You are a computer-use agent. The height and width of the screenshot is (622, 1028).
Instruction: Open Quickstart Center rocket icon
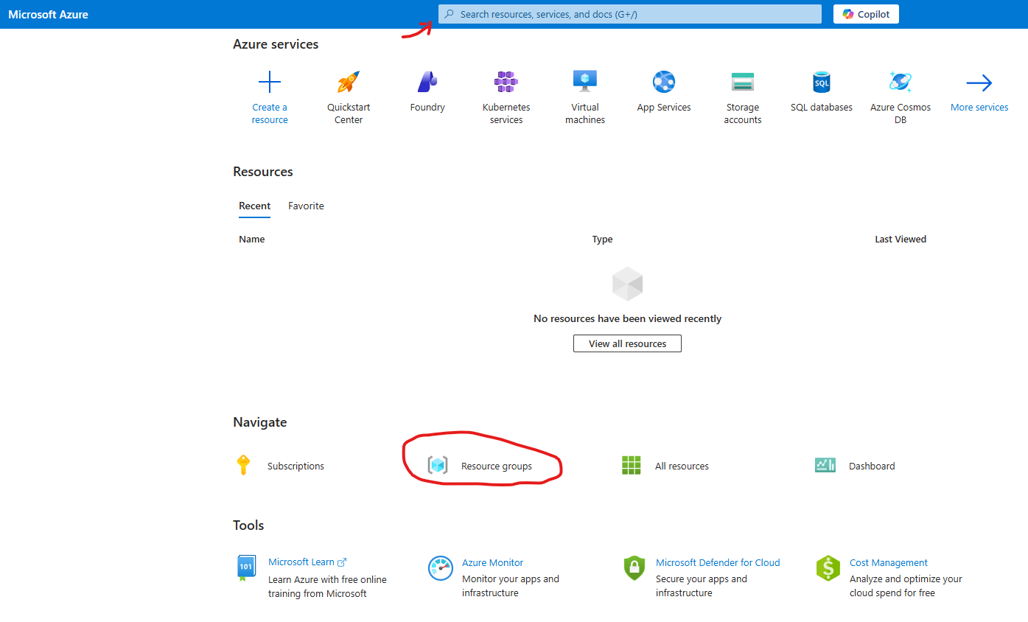[x=349, y=82]
